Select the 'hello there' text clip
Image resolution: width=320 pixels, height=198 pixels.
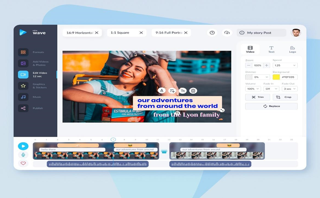(x=72, y=149)
